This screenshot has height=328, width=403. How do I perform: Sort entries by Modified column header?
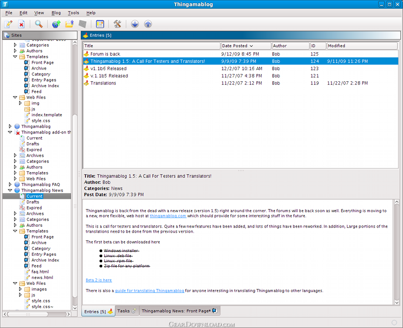click(362, 46)
